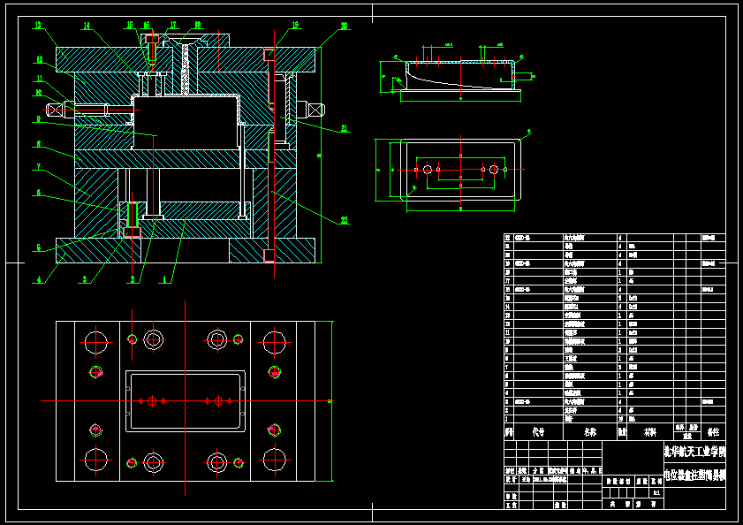743x525 pixels.
Task: Select part balloon number 19
Action: click(x=295, y=25)
